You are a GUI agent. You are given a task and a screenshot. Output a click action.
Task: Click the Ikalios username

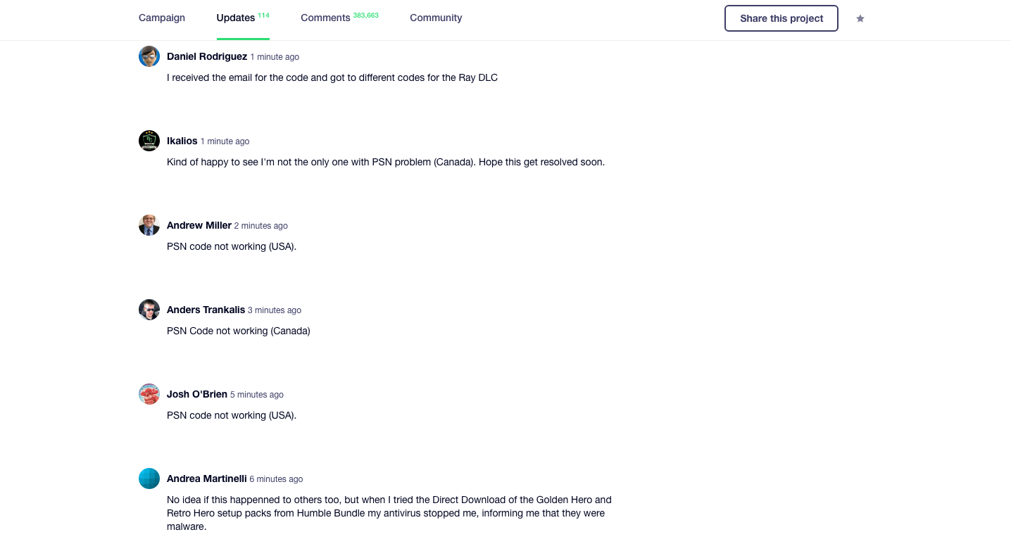182,141
